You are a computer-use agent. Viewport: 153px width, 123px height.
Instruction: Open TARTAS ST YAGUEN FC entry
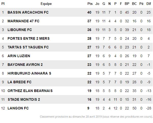(x=28, y=47)
